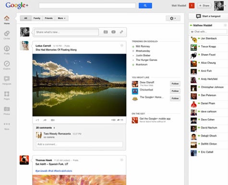Chat with Eric Cattell
The height and width of the screenshot is (185, 228).
coord(207,152)
